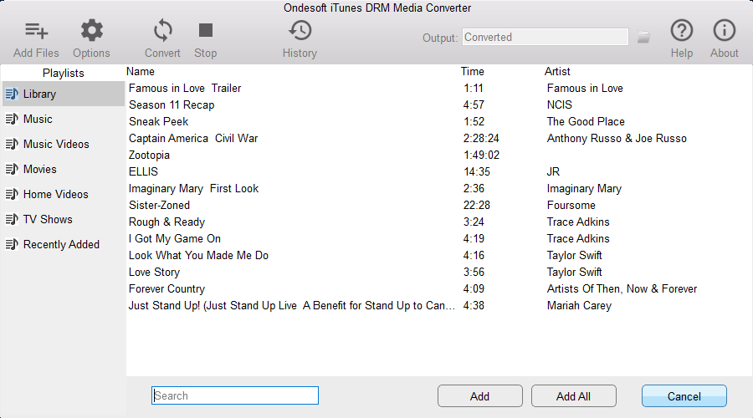Switch to the TV Shows playlist
This screenshot has height=418, width=753.
pos(48,219)
